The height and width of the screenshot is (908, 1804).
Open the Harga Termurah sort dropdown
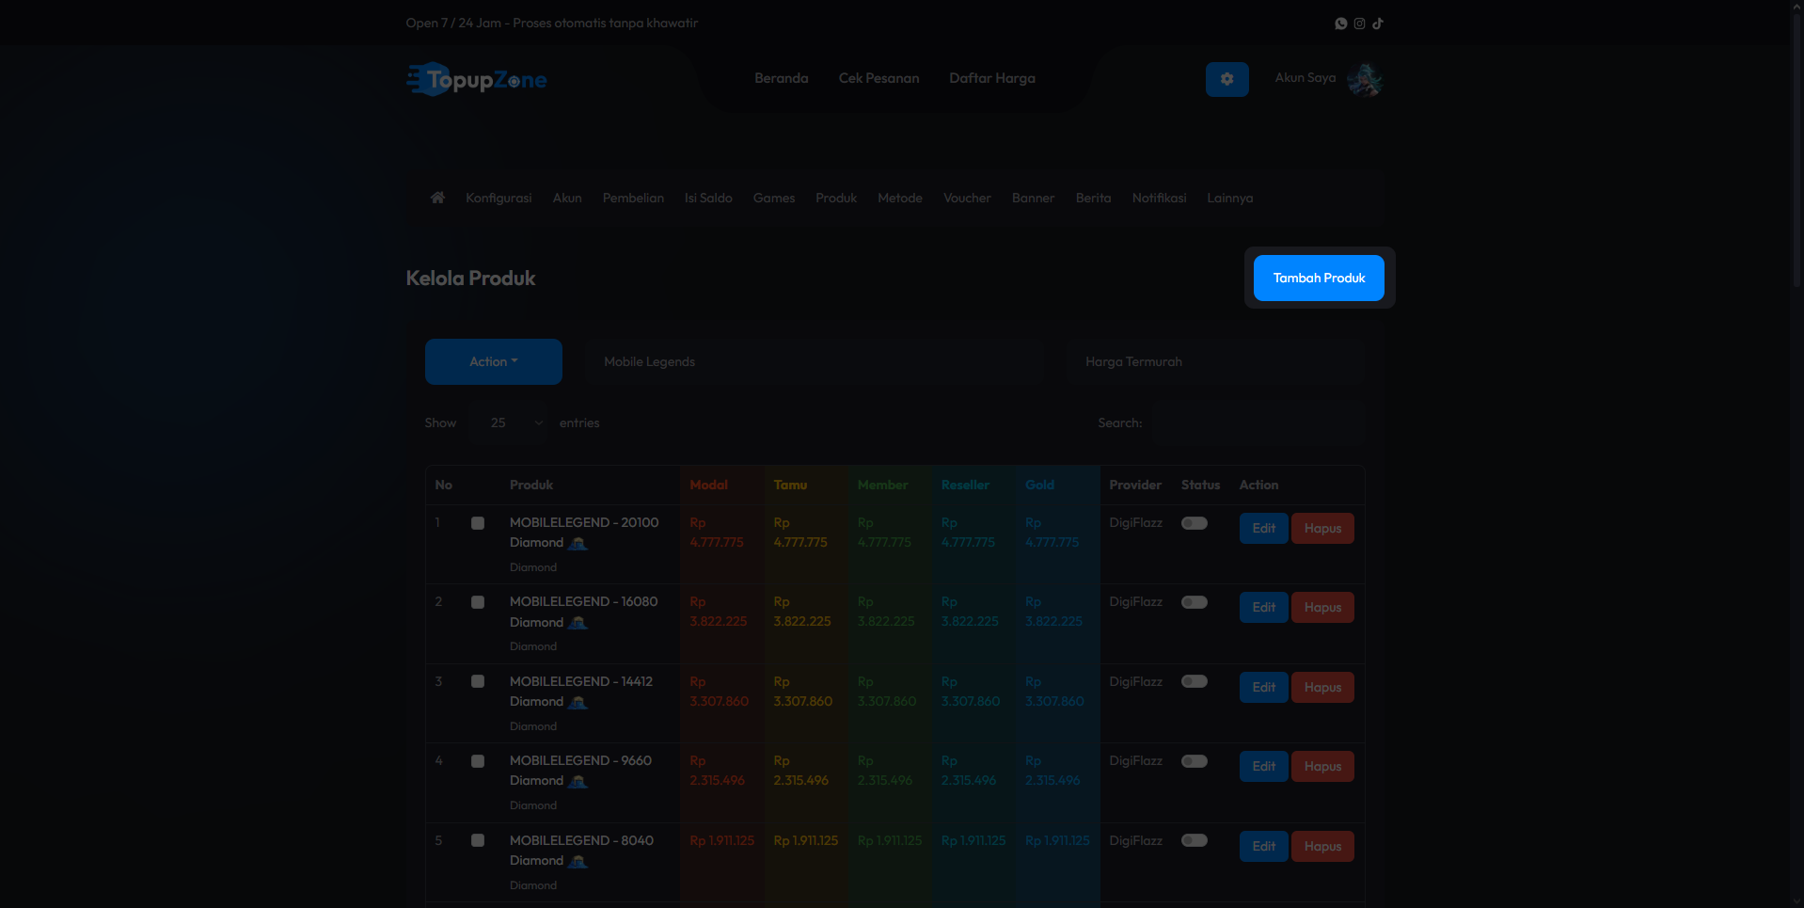click(x=1215, y=361)
